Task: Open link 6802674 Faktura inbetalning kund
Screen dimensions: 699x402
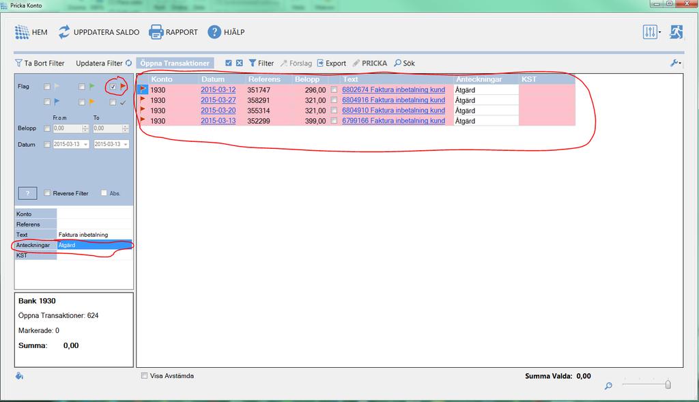Action: click(x=394, y=89)
